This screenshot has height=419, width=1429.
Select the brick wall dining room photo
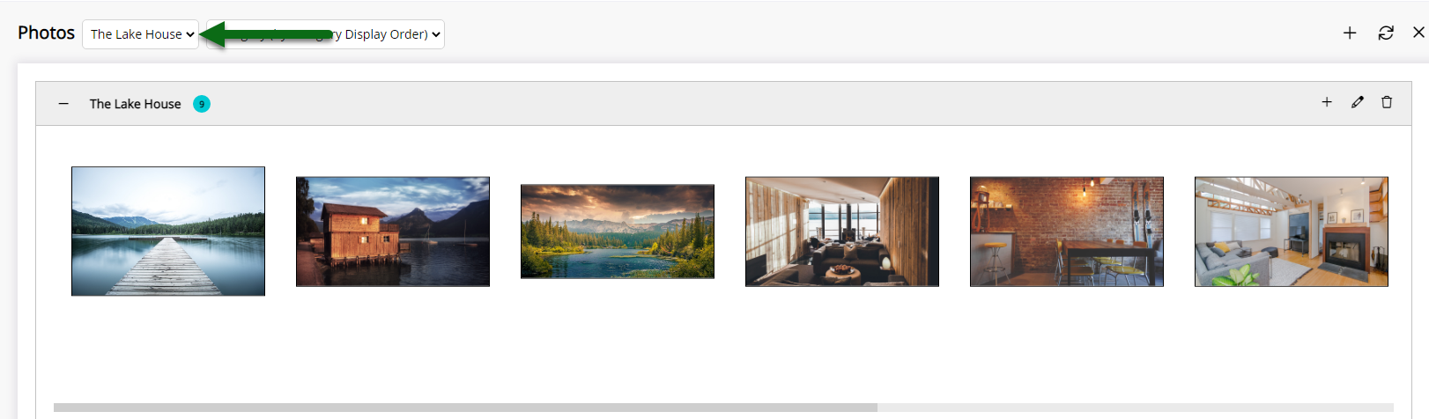coord(1067,232)
